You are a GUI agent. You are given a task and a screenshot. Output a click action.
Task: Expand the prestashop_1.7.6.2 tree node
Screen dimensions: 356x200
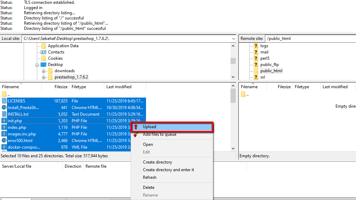click(43, 77)
